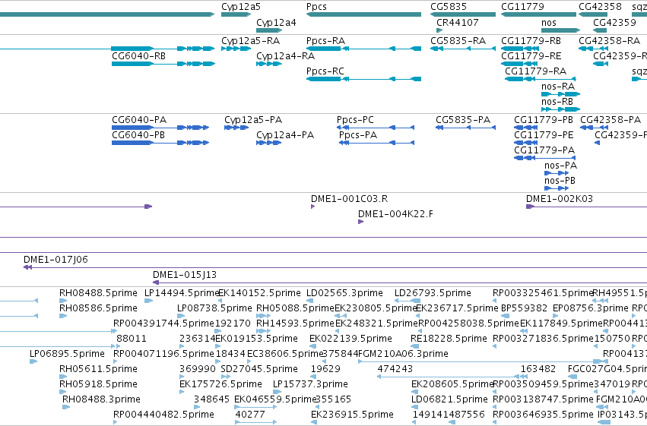Open the CG42358-RA transcript
This screenshot has height=426, width=647.
coord(593,49)
